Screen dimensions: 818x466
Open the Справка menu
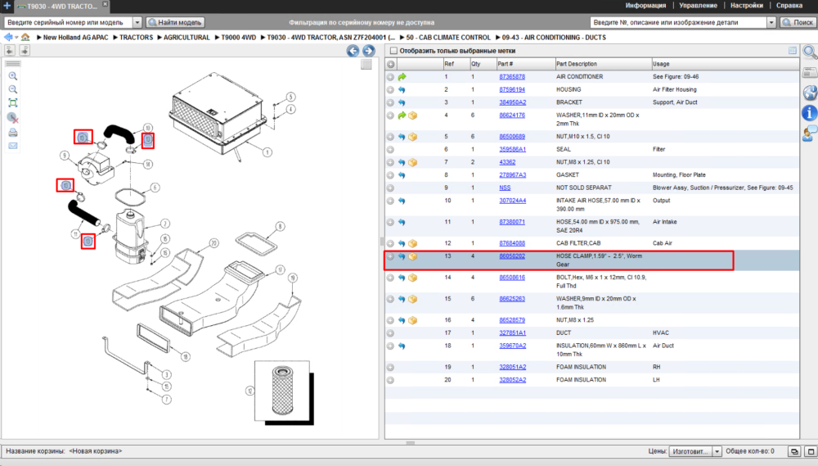coord(789,6)
